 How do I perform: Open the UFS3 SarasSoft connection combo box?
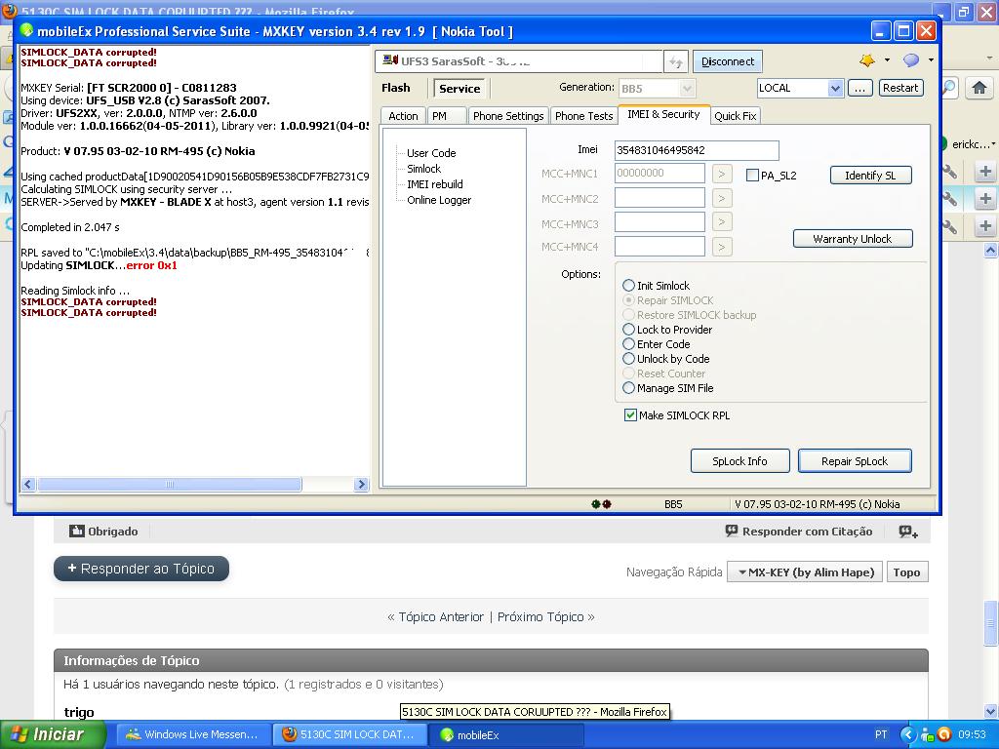519,61
